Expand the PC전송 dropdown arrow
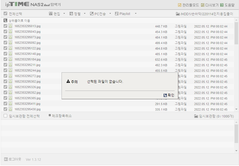 click(x=110, y=14)
